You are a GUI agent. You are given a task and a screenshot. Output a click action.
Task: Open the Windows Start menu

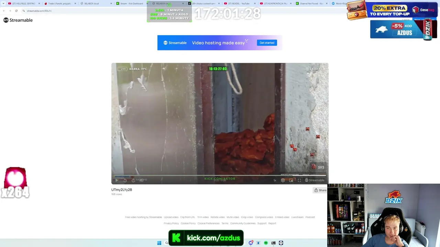(x=159, y=243)
